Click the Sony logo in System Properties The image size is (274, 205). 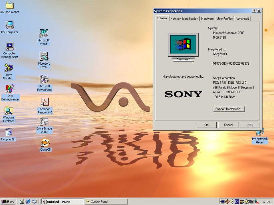(x=183, y=94)
